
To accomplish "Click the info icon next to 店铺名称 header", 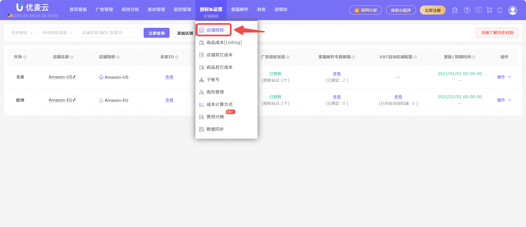I will point(72,57).
